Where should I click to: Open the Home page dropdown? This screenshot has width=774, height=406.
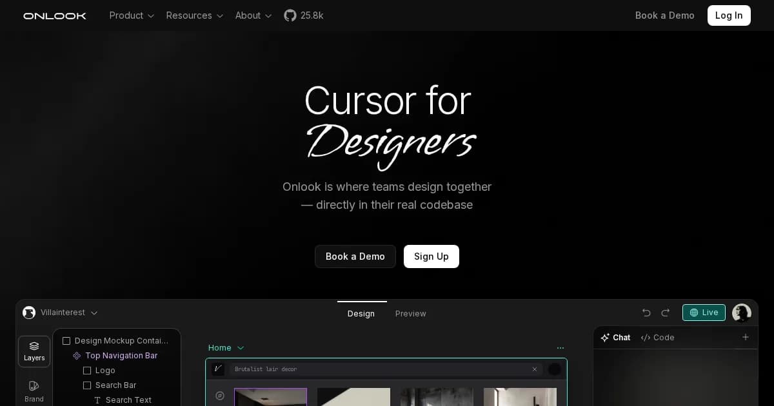tap(226, 348)
